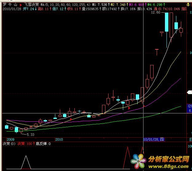192x171 pixels.
Task: Click the highlighted date 10/01/28 on time axis
Action: (x=154, y=139)
